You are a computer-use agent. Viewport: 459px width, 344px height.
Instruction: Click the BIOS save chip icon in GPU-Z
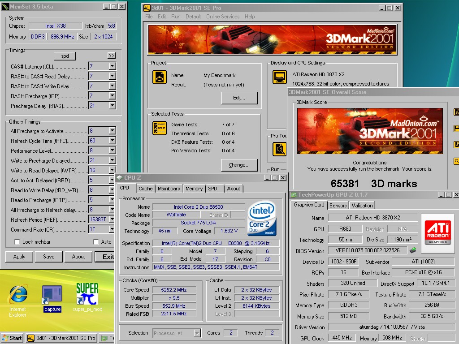[x=413, y=250]
